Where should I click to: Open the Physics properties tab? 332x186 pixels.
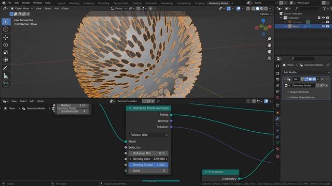(278, 131)
